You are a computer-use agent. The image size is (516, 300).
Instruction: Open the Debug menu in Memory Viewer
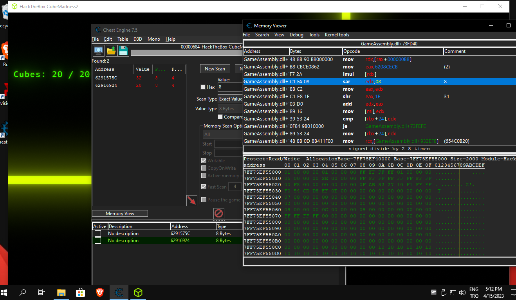pyautogui.click(x=296, y=35)
